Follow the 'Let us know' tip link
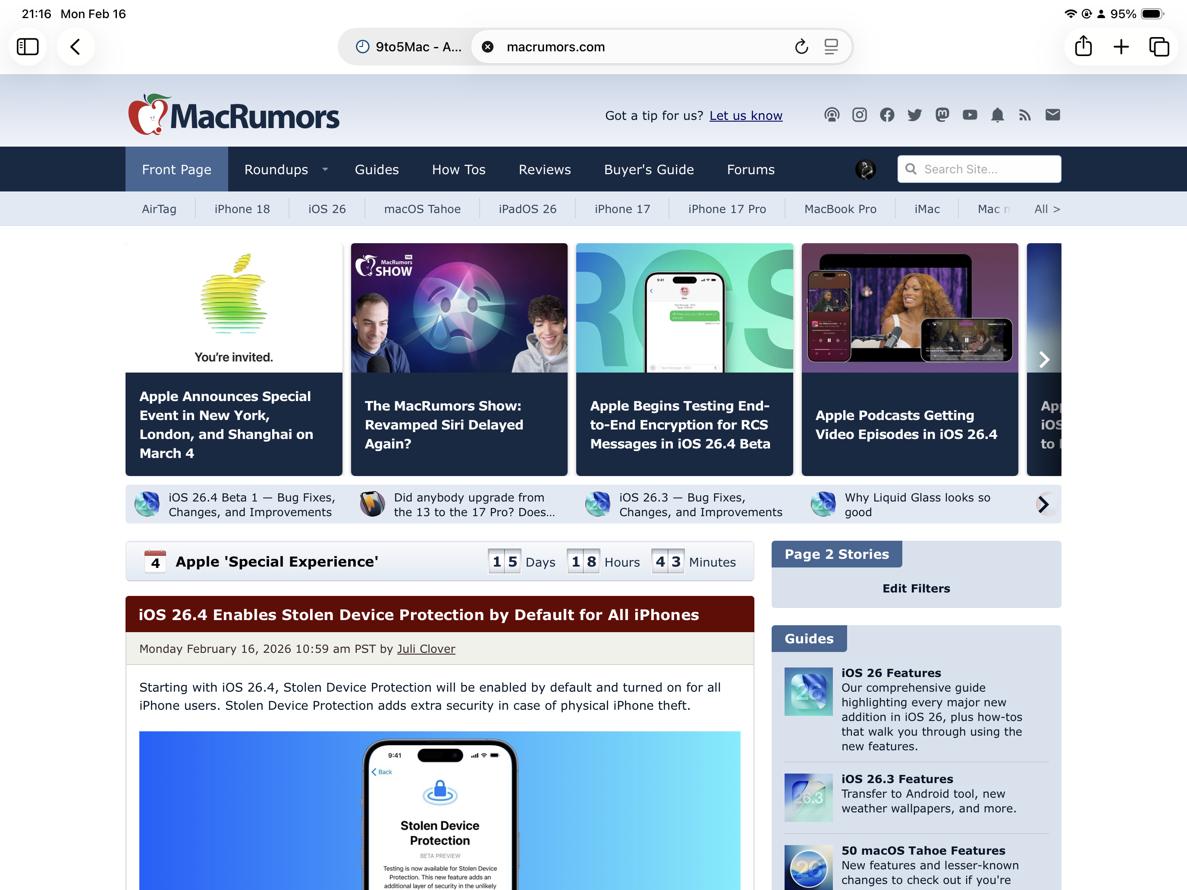Image resolution: width=1187 pixels, height=890 pixels. (746, 115)
